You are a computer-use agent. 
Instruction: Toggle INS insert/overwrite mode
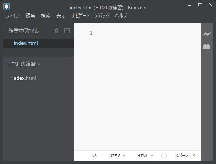(x=94, y=156)
